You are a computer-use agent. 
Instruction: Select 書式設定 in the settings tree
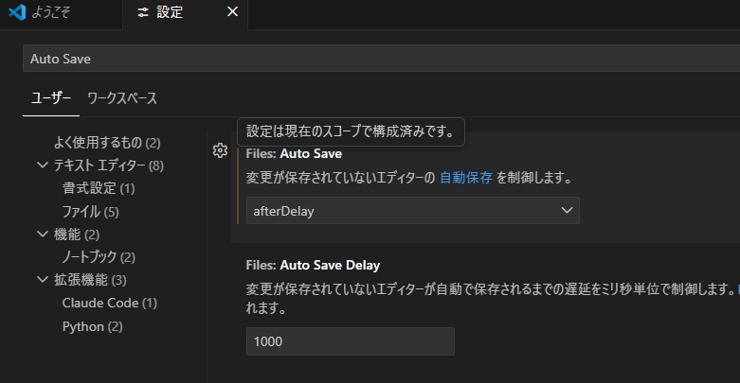pyautogui.click(x=98, y=188)
